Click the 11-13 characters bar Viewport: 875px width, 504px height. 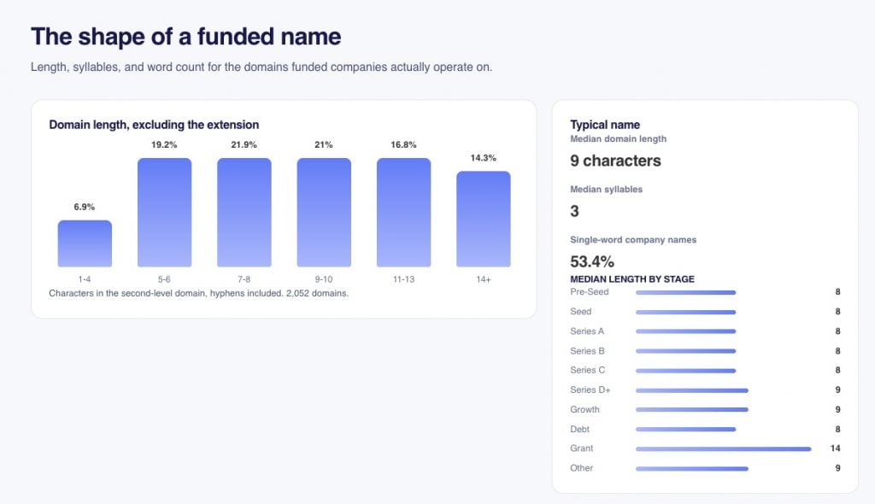pos(403,212)
